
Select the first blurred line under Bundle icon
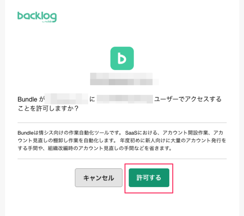point(121,76)
